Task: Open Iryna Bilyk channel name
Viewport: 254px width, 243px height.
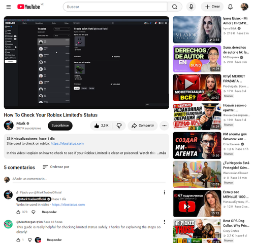Action: [x=230, y=28]
